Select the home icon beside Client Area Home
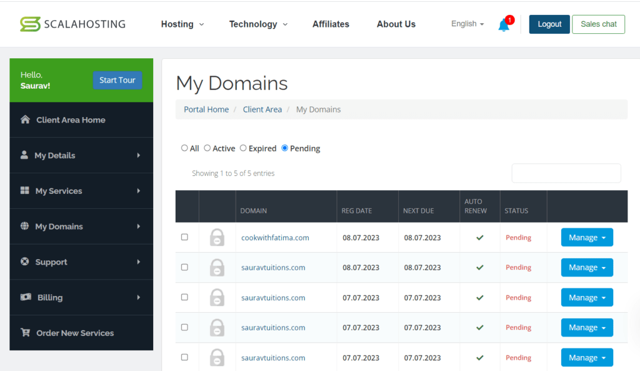640x371 pixels. [24, 119]
